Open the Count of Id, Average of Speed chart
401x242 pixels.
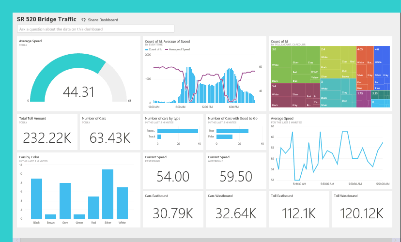click(x=204, y=74)
